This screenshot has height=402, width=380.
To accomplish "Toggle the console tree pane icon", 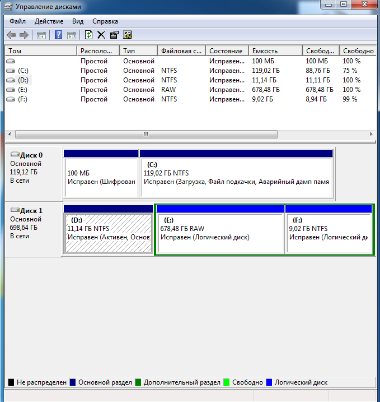I will [41, 35].
